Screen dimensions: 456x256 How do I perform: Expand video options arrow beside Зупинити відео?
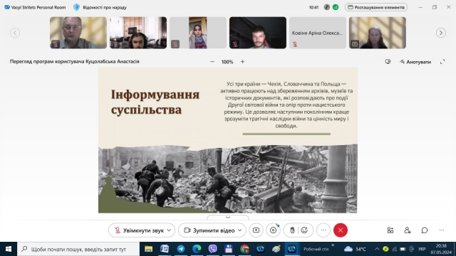(240, 230)
